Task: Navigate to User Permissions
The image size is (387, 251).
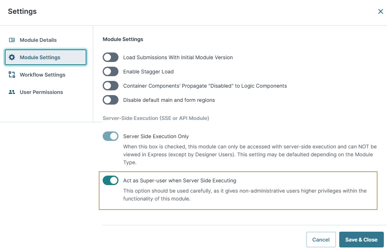Action: pyautogui.click(x=41, y=92)
